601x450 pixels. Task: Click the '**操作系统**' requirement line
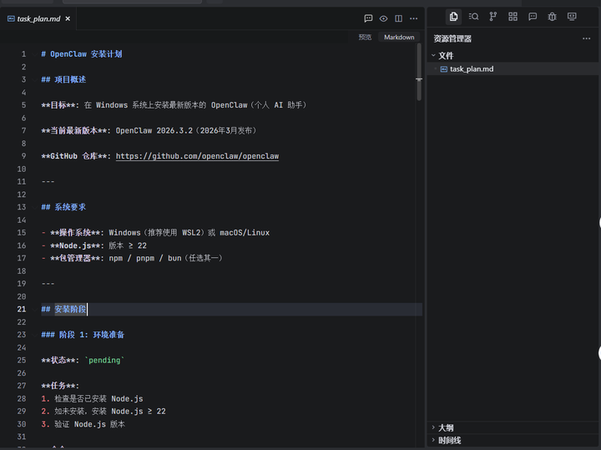155,233
